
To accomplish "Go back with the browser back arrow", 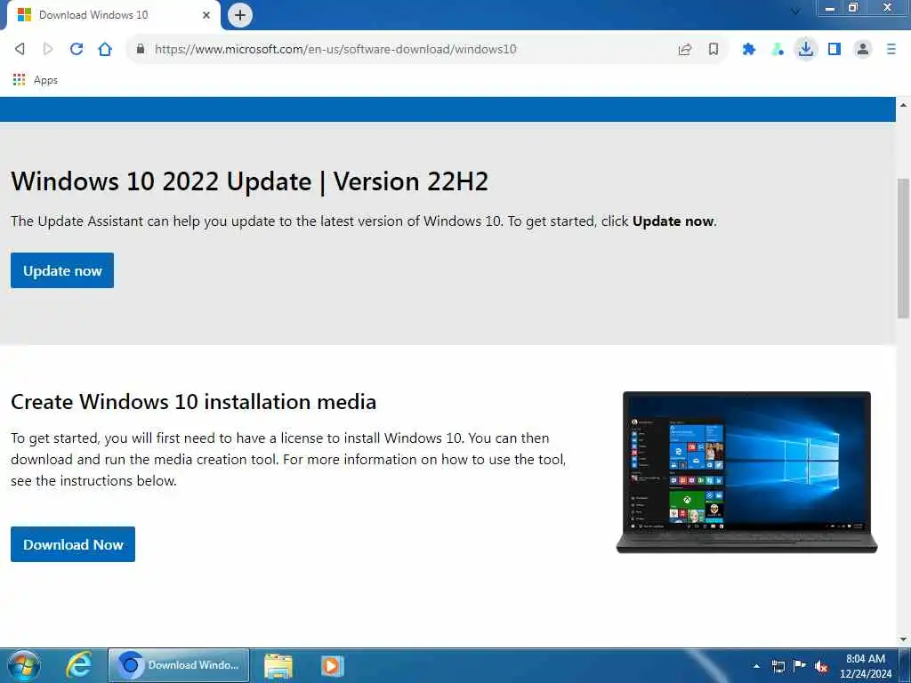I will pyautogui.click(x=20, y=50).
